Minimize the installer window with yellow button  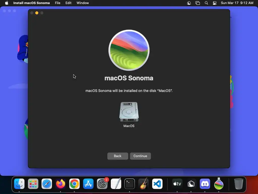tap(37, 13)
